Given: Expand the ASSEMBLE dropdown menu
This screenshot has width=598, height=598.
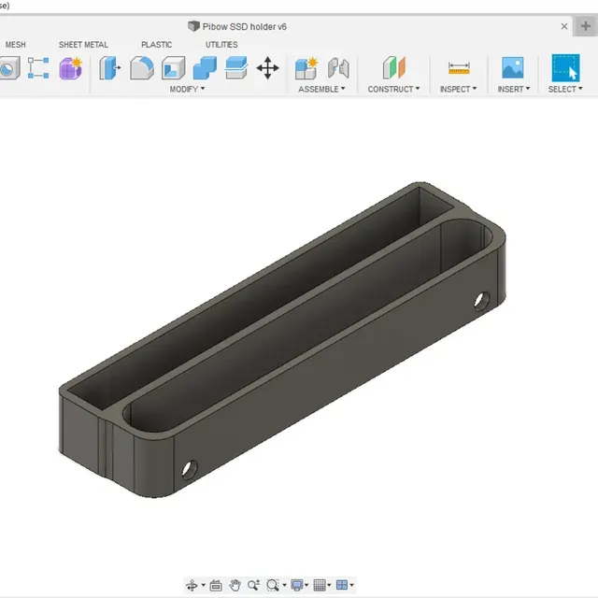Looking at the screenshot, I should [321, 89].
